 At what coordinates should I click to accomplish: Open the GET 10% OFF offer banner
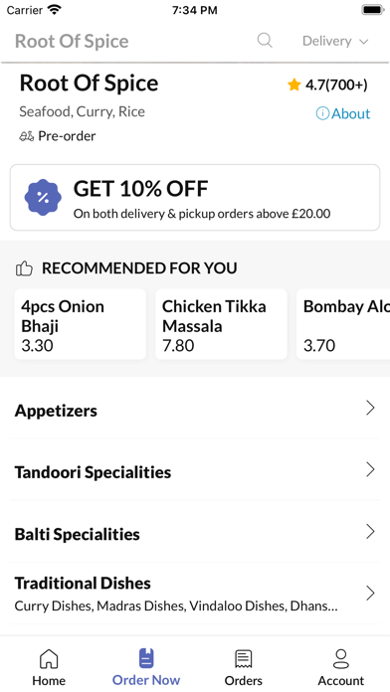[x=195, y=197]
